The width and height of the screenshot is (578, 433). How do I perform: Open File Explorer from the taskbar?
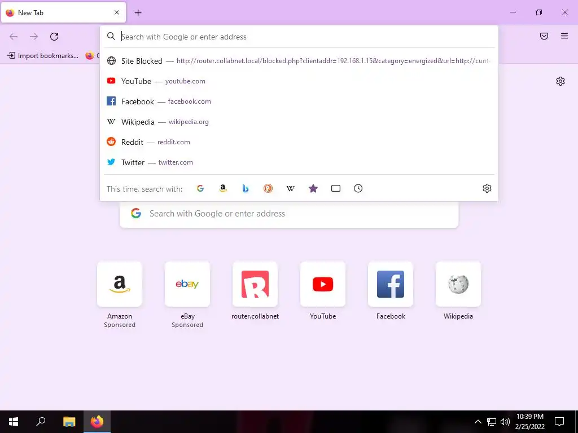[x=69, y=422]
